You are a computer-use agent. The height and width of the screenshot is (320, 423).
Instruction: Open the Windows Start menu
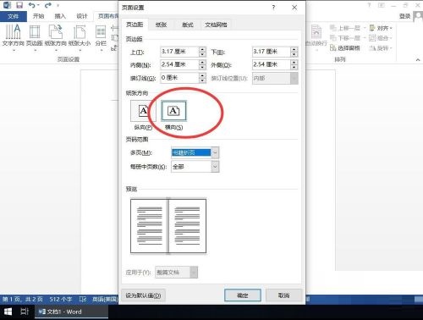8,312
